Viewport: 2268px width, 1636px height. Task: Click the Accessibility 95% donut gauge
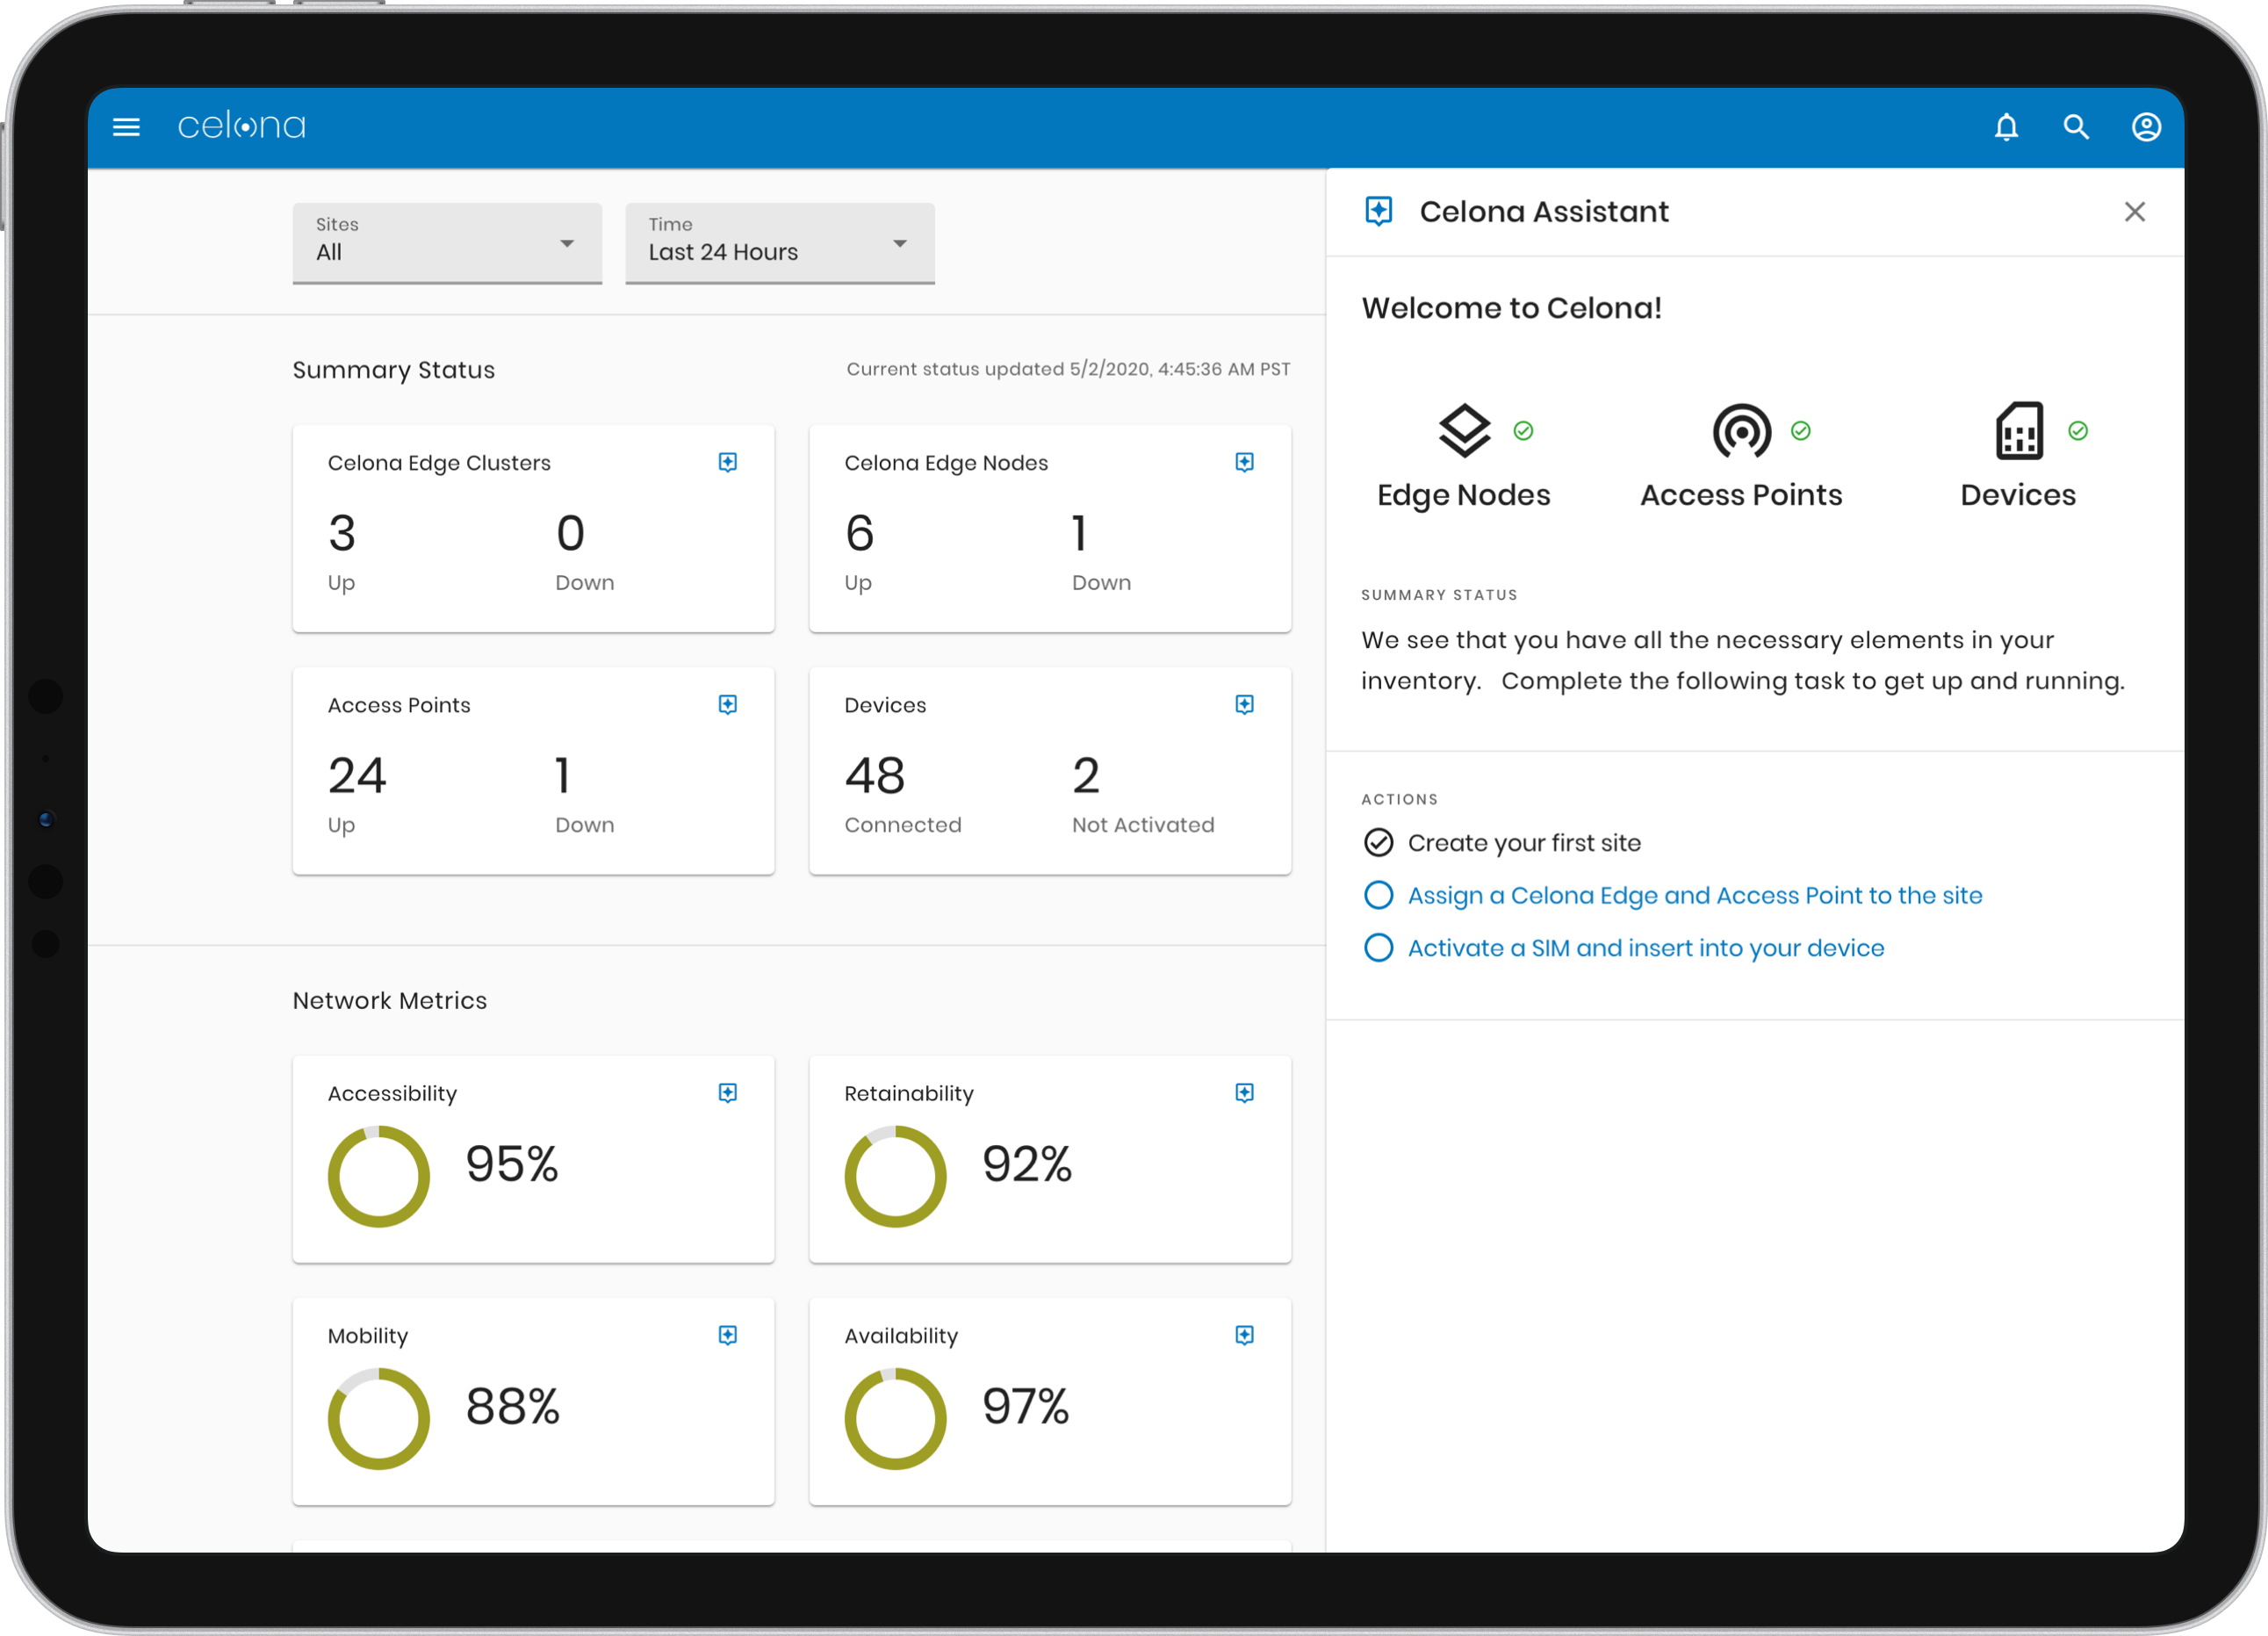(379, 1176)
